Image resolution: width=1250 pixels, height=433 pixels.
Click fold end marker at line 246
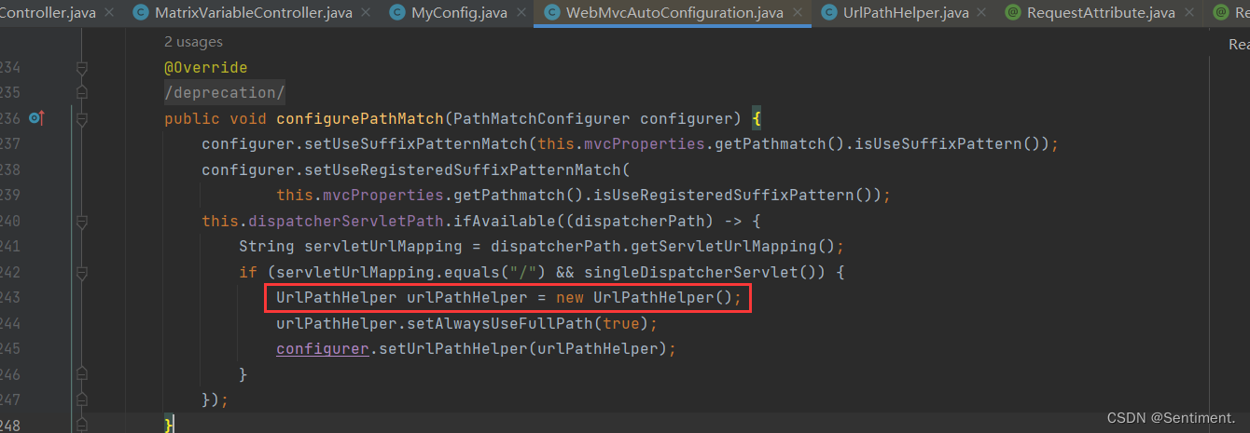click(82, 373)
